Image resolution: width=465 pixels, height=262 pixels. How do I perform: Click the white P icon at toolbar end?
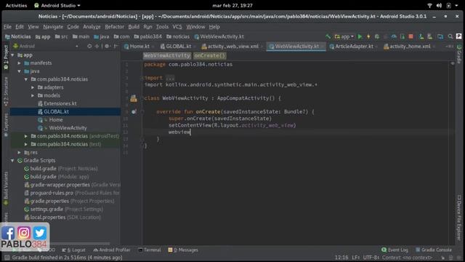pyautogui.click(x=458, y=36)
